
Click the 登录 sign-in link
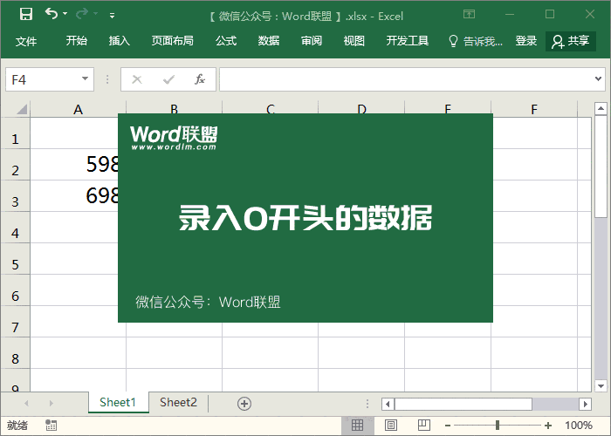pos(526,40)
